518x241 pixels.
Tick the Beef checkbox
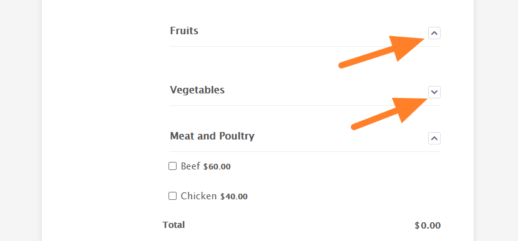(x=172, y=166)
